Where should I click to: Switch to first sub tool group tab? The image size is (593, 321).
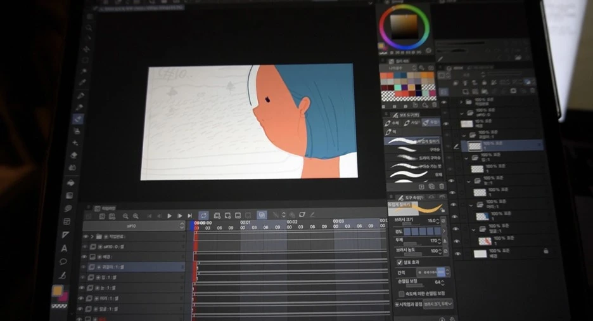(x=392, y=123)
